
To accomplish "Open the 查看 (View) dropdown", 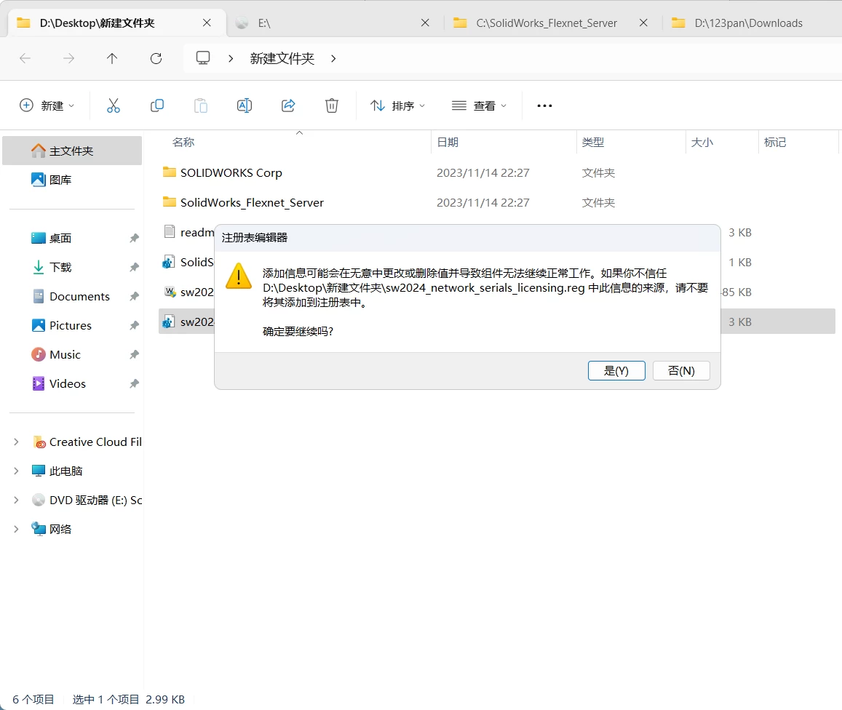I will [479, 105].
